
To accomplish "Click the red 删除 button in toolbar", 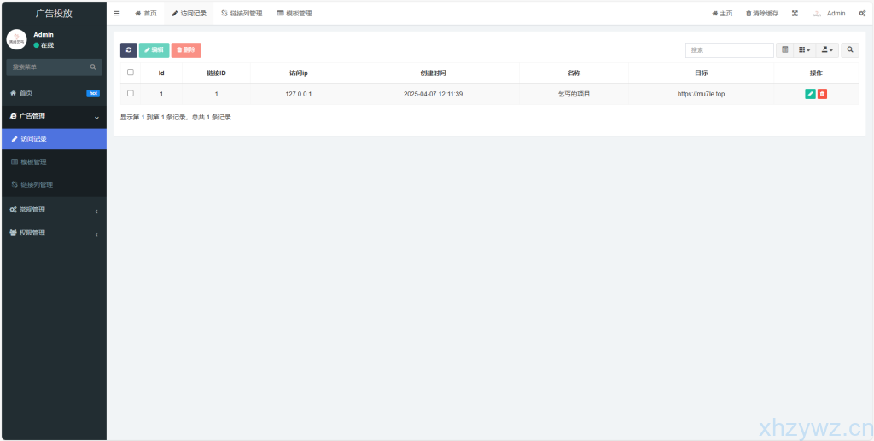I will pos(186,50).
